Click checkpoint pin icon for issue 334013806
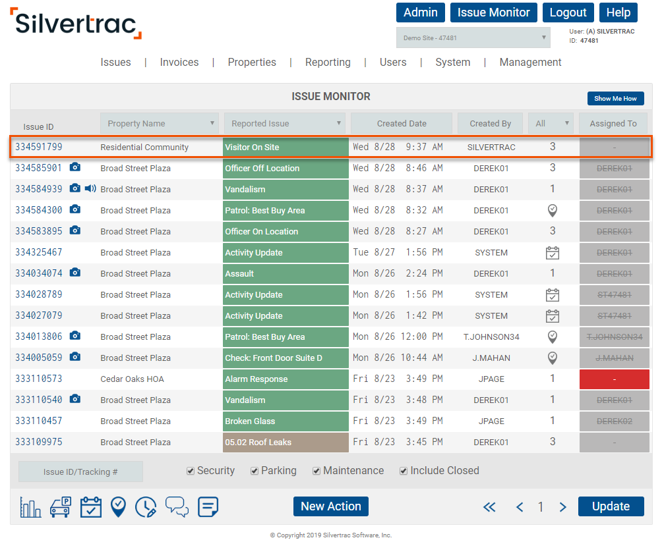This screenshot has width=664, height=540. tap(552, 337)
